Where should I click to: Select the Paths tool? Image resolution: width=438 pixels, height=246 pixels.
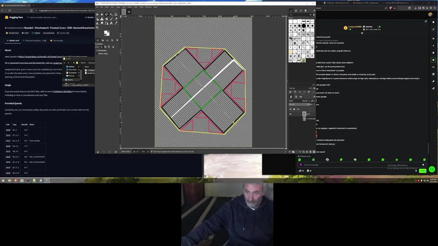click(106, 23)
